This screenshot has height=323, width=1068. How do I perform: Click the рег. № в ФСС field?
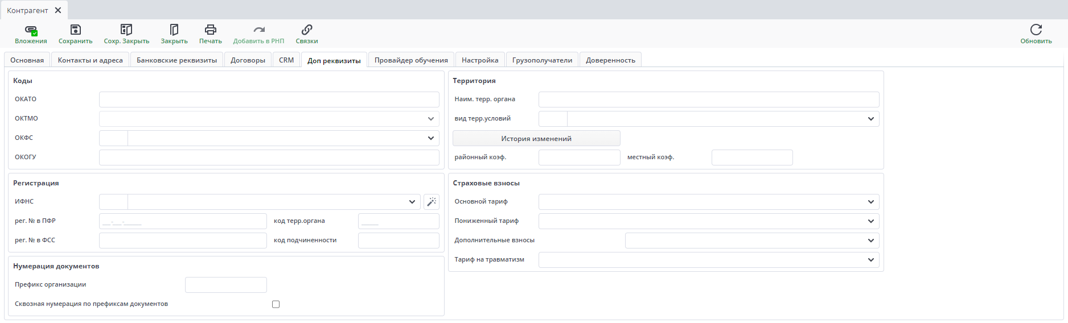point(183,241)
